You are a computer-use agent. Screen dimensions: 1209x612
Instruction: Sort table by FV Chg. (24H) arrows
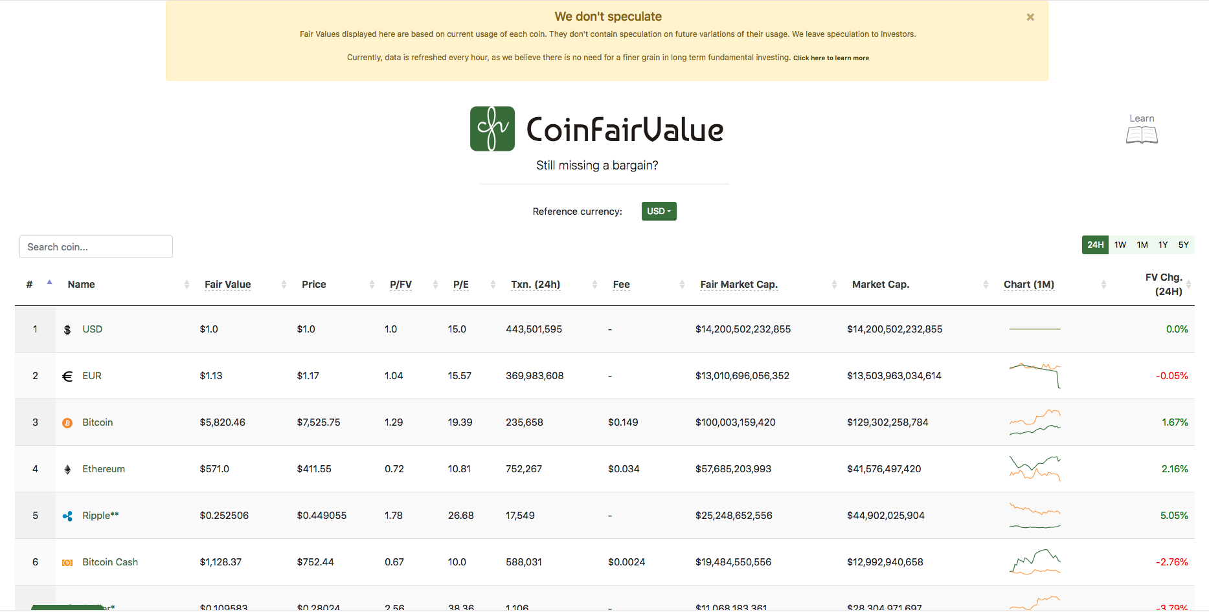coord(1188,285)
